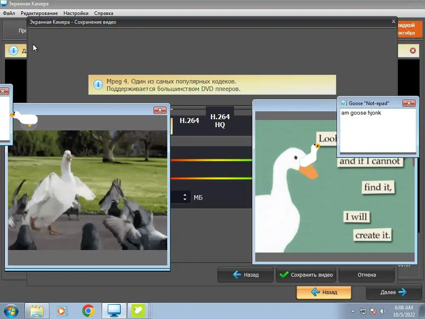Click inside the Goose Not-epad text area
Viewport: 425px width, 319px height.
(378, 130)
